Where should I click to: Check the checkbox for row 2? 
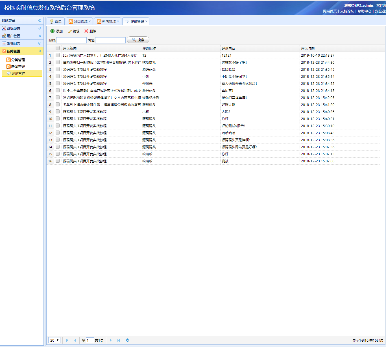click(x=58, y=62)
